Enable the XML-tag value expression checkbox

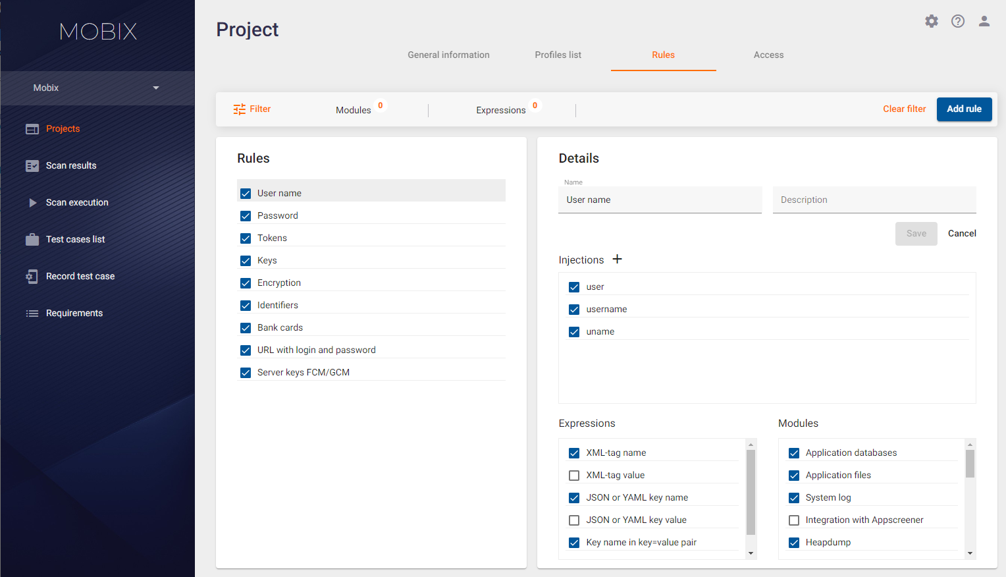574,476
